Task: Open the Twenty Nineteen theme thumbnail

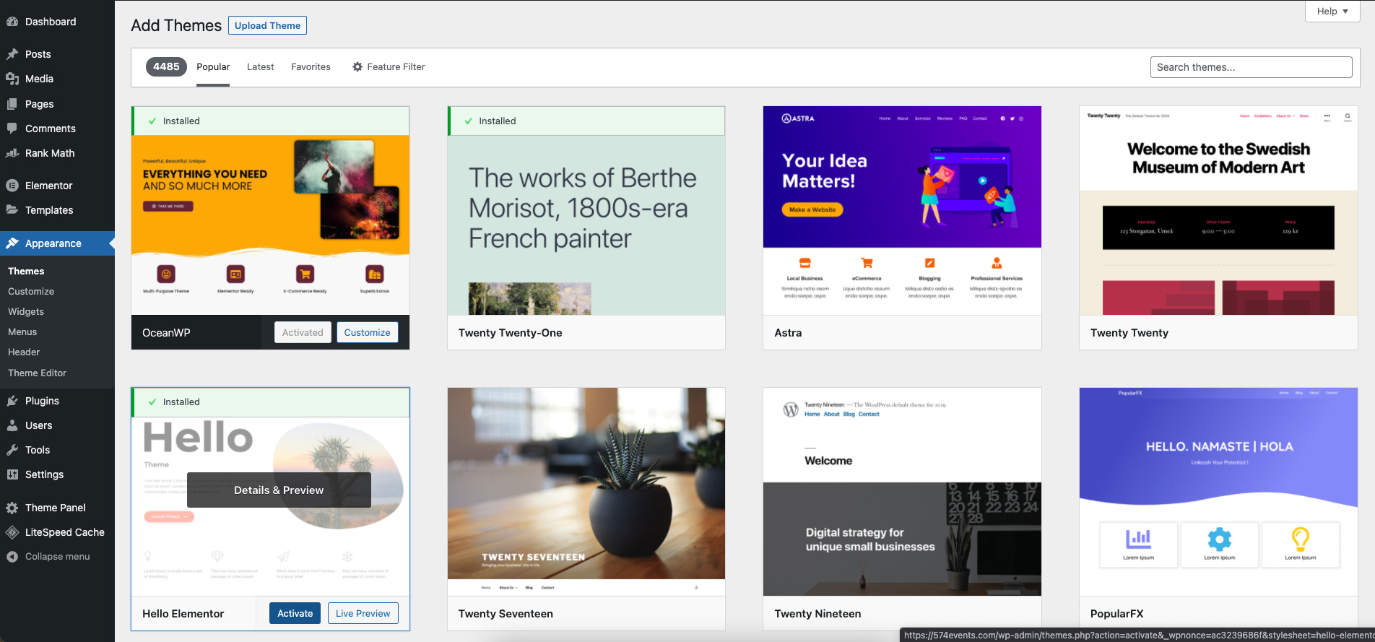Action: (902, 491)
